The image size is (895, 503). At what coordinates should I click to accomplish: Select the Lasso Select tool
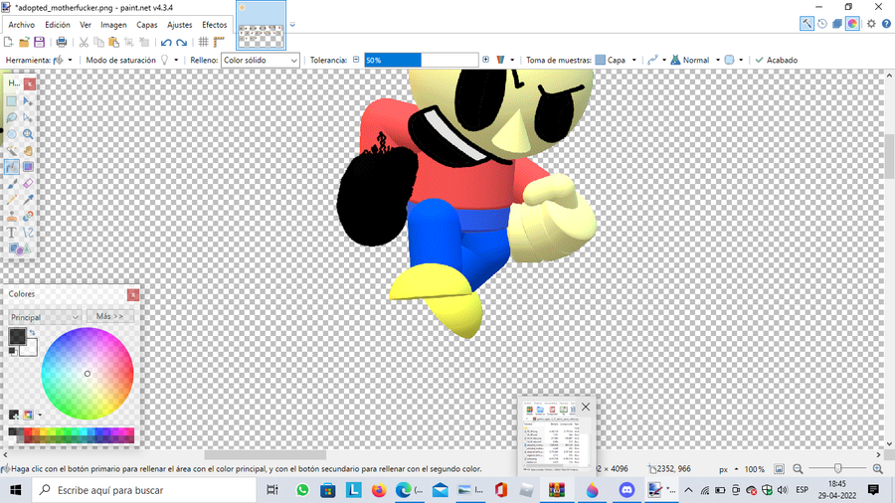click(x=11, y=118)
